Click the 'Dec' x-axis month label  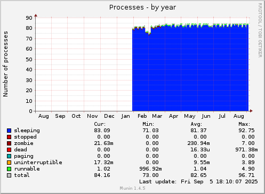tap(109, 116)
